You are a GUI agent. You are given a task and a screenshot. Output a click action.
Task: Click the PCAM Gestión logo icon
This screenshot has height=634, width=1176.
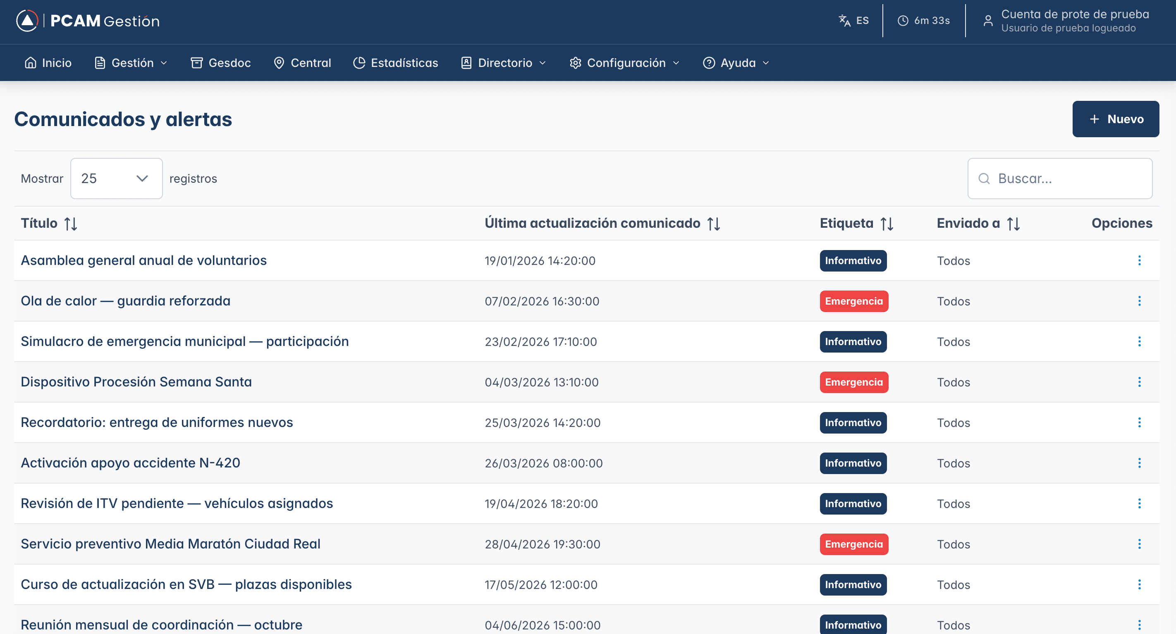coord(27,21)
